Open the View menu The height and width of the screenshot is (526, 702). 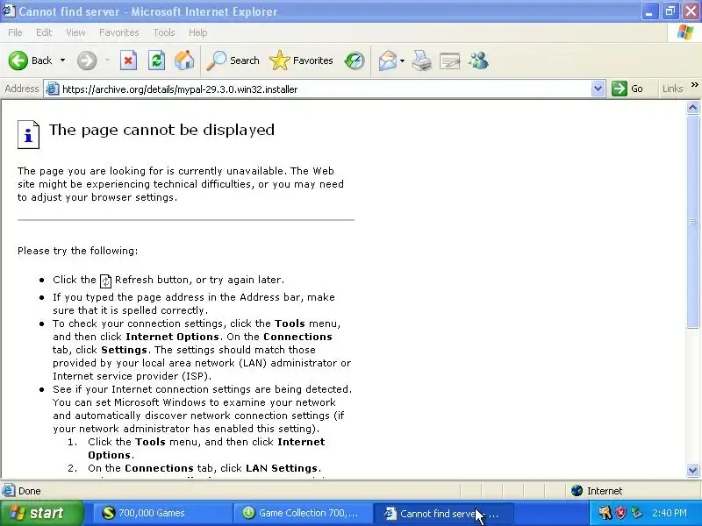tap(75, 32)
